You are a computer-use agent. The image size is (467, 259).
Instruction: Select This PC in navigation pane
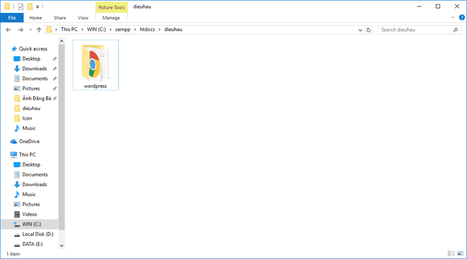pyautogui.click(x=27, y=154)
